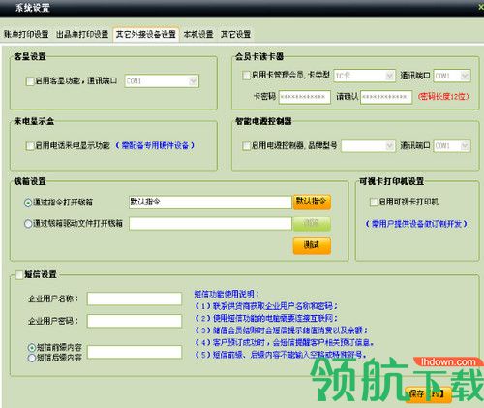The image size is (484, 408).
Task: Open the 品牌型号 dropdown
Action: [x=368, y=145]
